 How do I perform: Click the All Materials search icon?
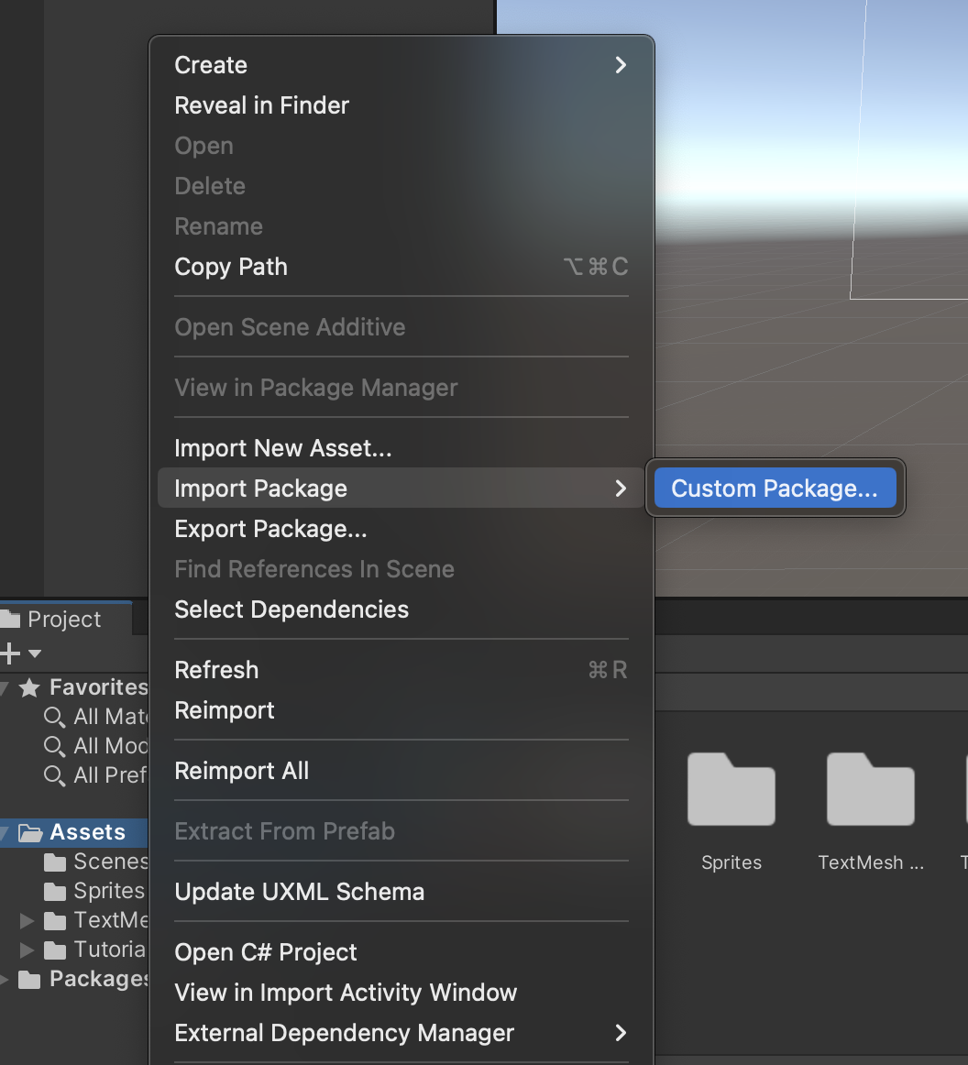tap(54, 718)
